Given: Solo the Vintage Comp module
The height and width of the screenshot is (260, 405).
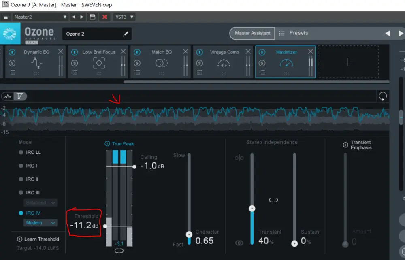Looking at the screenshot, I should [200, 63].
